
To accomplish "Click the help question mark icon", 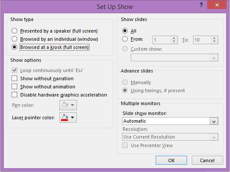I will tap(201, 5).
